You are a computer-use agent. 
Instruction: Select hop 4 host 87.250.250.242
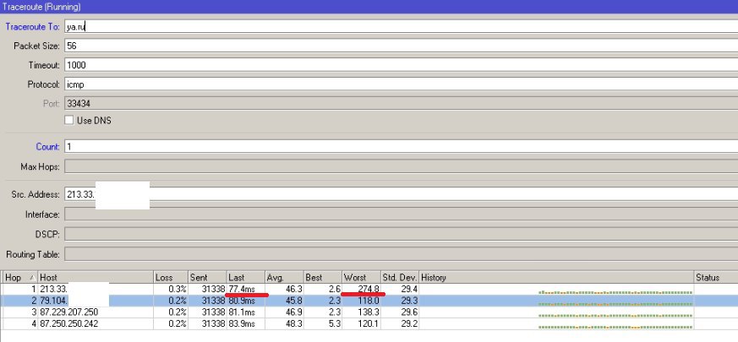click(69, 323)
